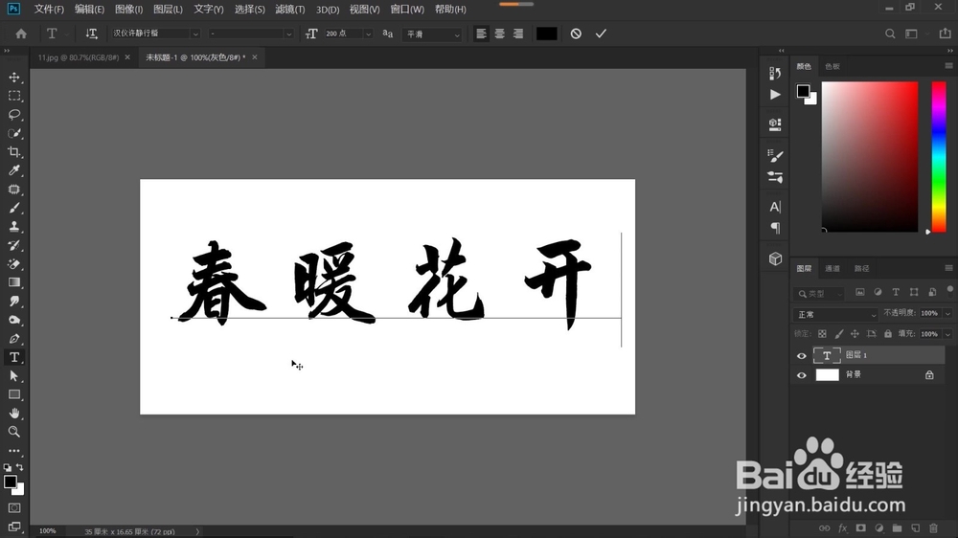Select the Move tool

pyautogui.click(x=14, y=78)
